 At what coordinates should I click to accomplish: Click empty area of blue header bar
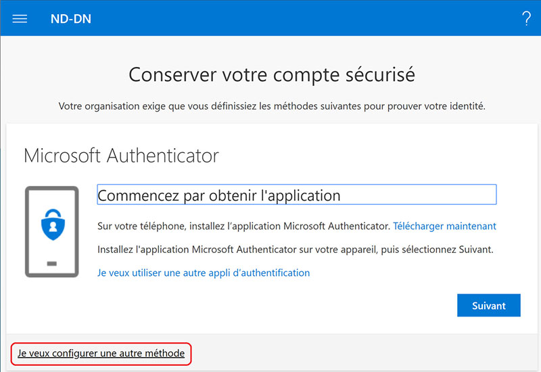pos(304,19)
